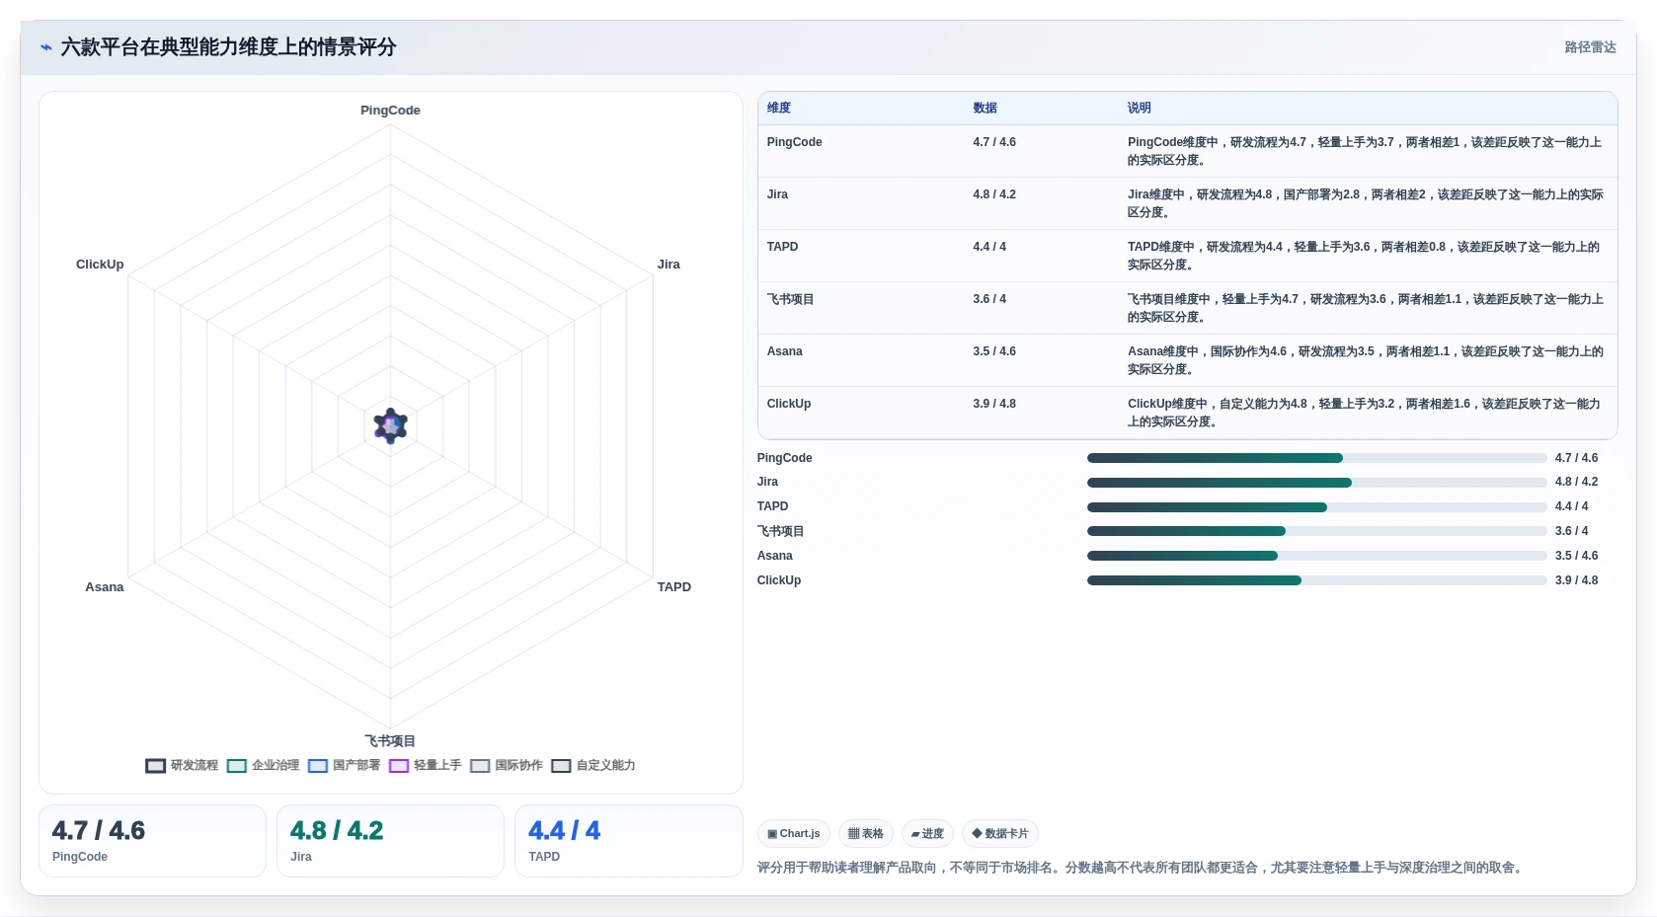Toggle the 轻量上手 legend series
The height and width of the screenshot is (917, 1657).
tap(425, 765)
